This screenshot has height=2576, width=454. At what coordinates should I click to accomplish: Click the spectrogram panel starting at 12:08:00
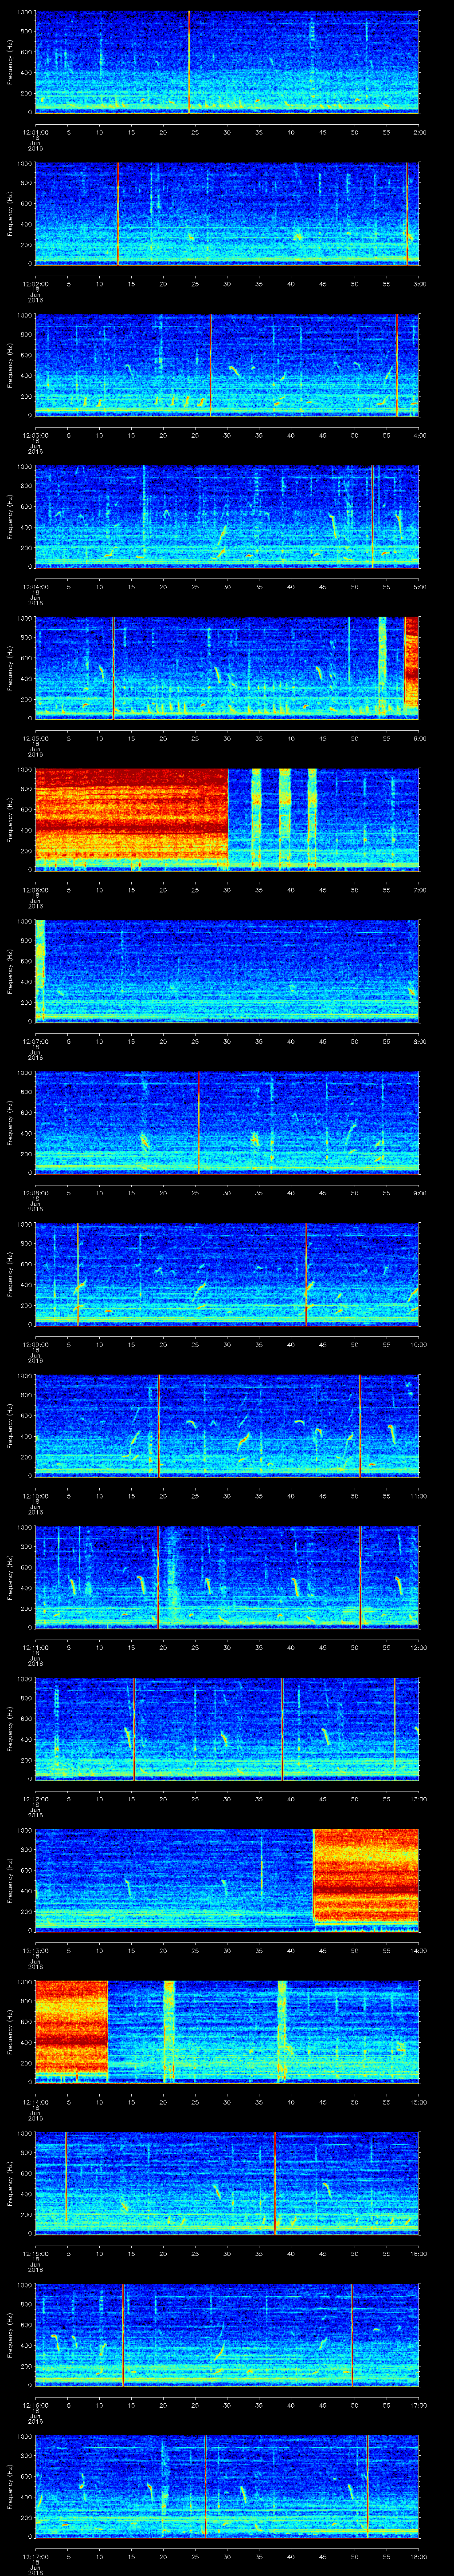227,1123
